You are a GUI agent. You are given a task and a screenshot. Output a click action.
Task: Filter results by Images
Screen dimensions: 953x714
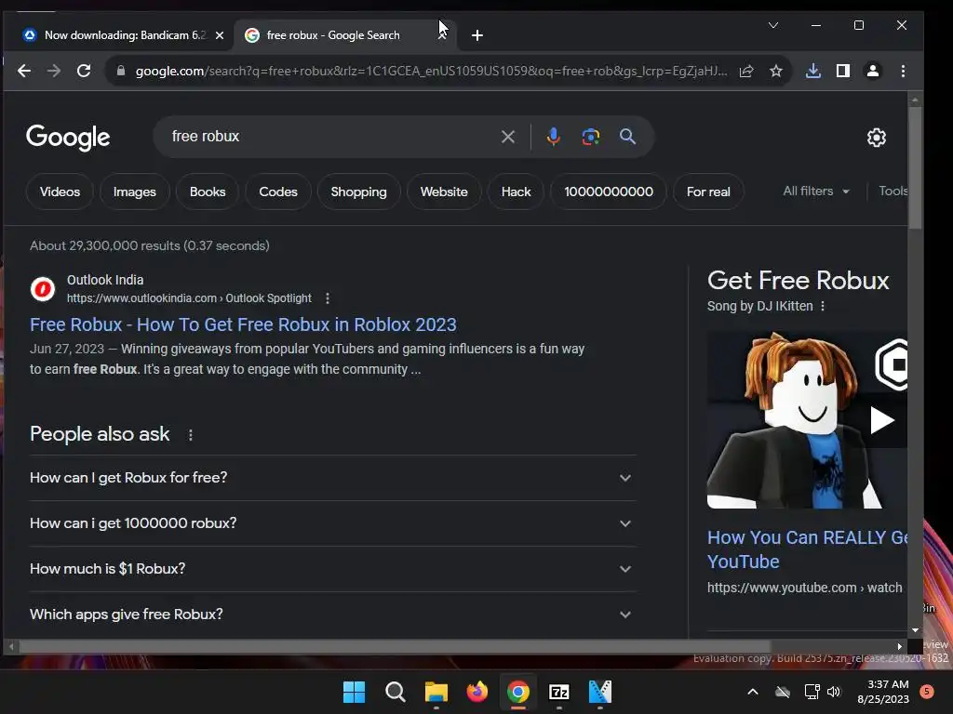[134, 192]
